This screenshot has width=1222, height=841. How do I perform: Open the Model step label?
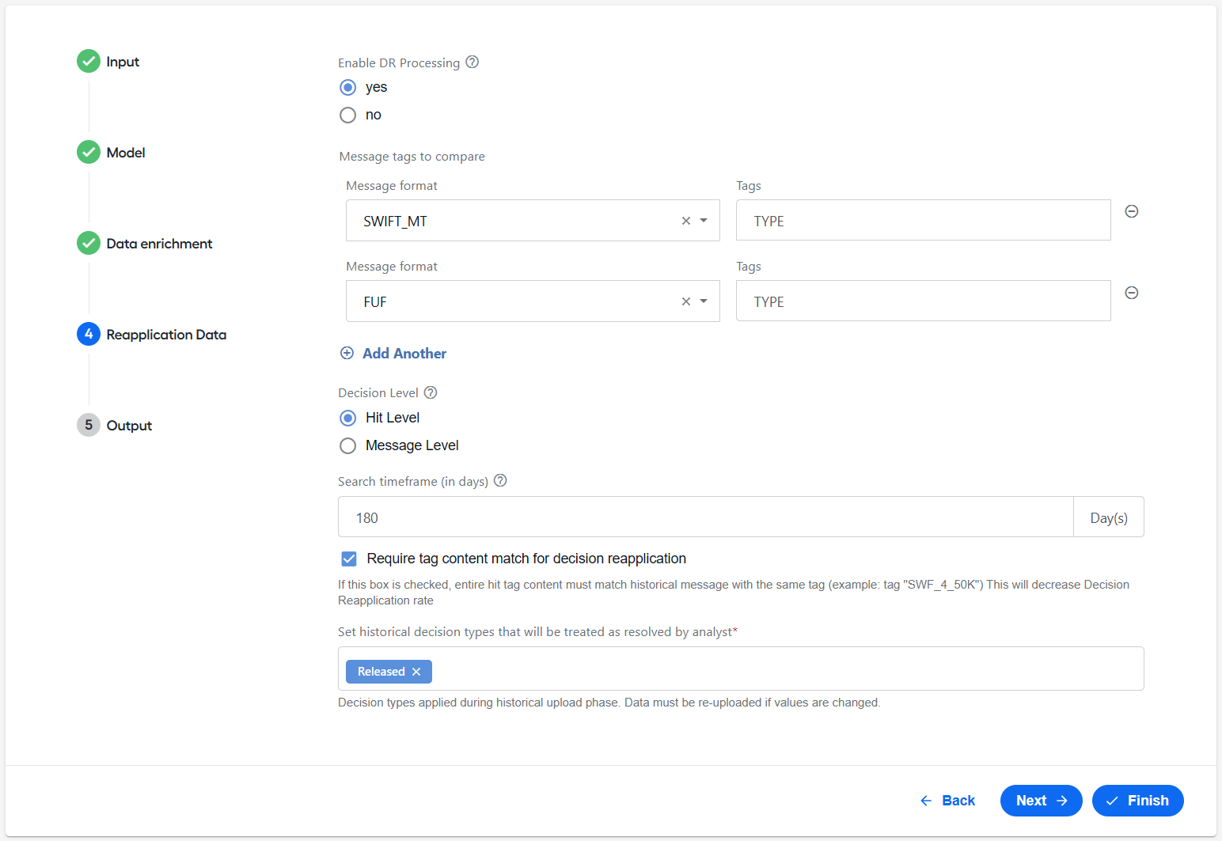click(126, 153)
